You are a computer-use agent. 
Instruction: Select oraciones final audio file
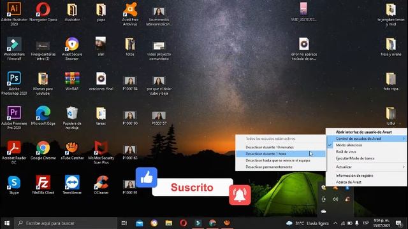101,81
